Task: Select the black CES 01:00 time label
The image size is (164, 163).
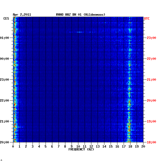Action: [x=4, y=38]
